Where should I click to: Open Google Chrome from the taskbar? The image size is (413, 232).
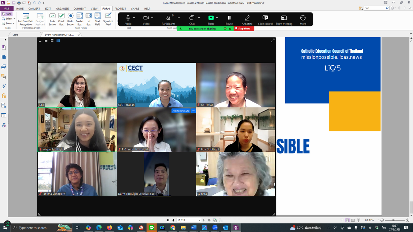(x=173, y=228)
